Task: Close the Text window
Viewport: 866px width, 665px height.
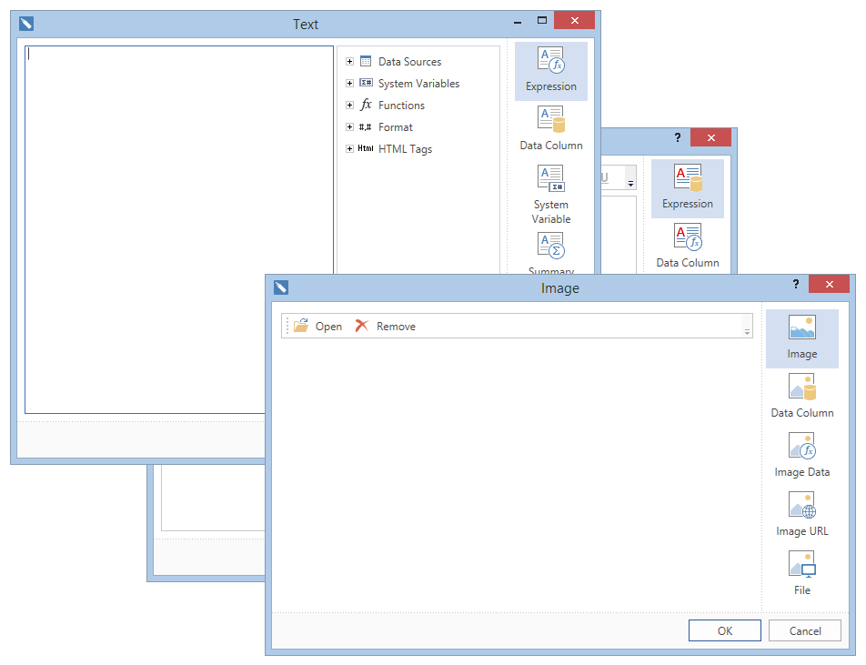Action: point(574,20)
